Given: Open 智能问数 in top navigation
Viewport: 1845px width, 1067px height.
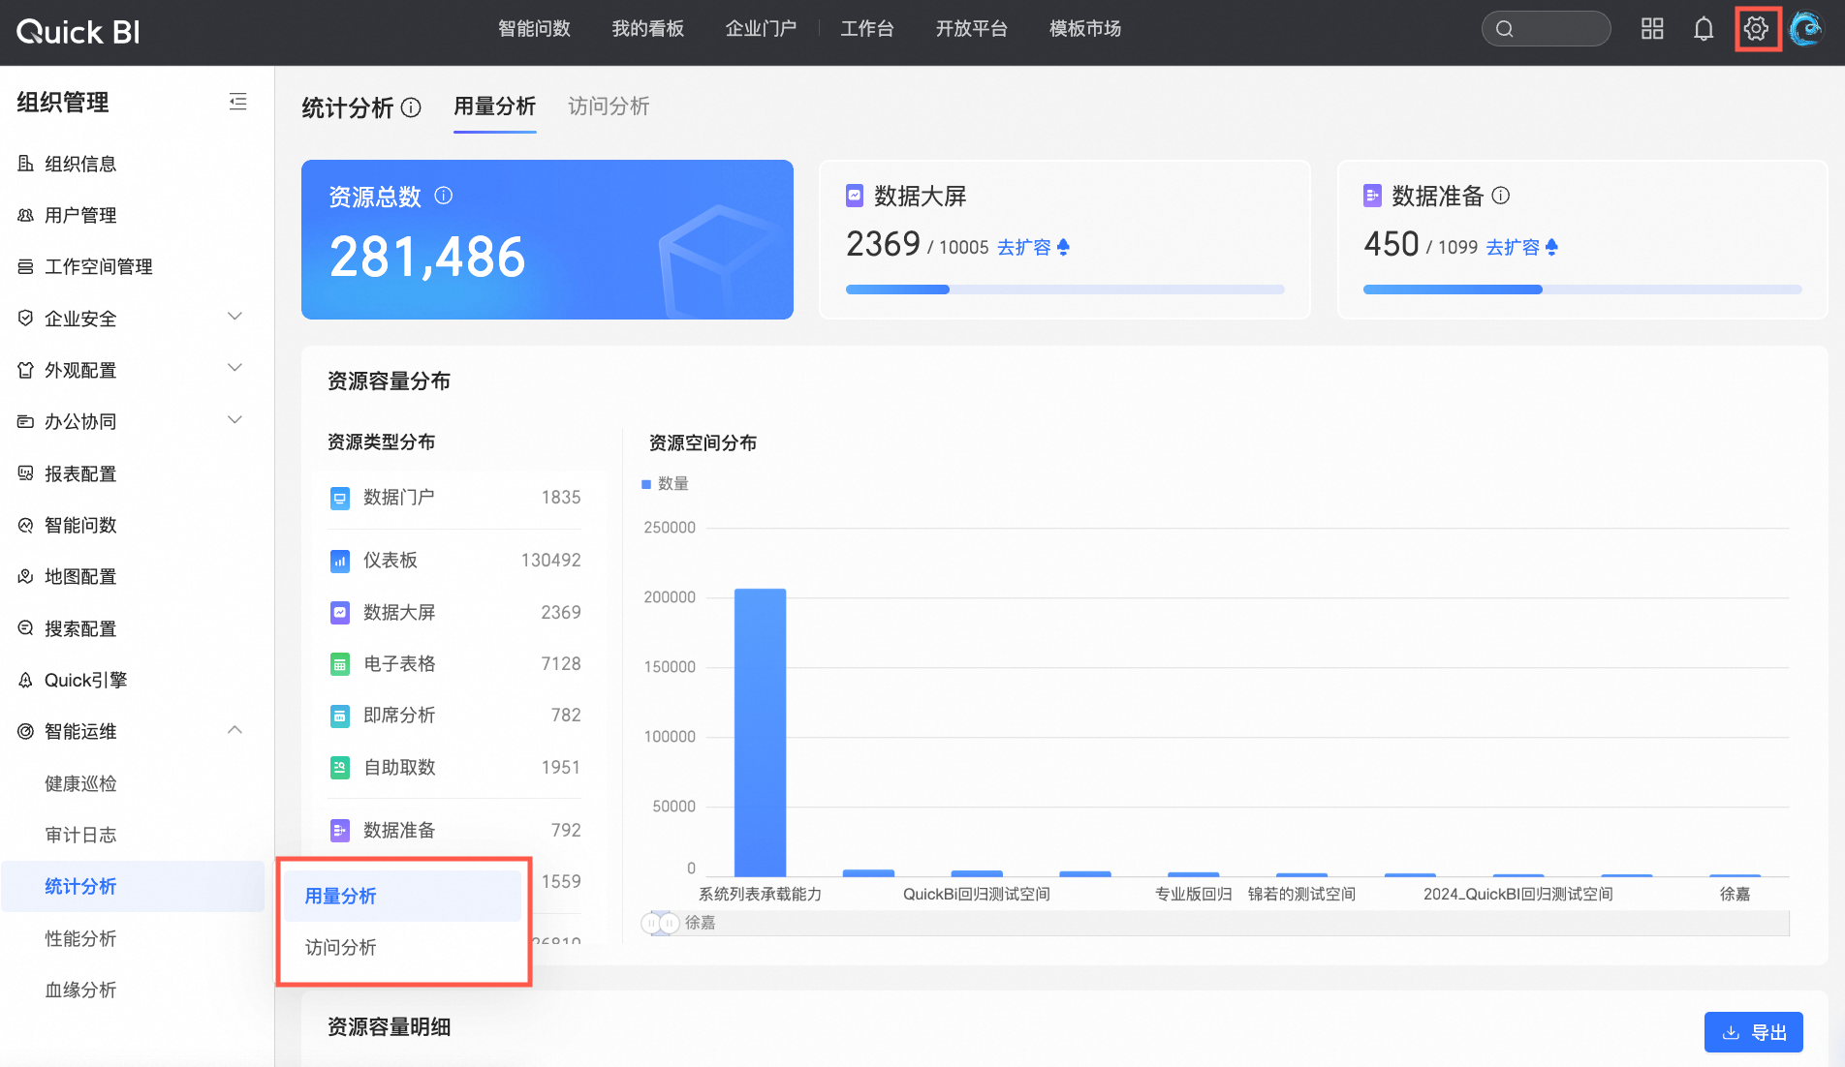Looking at the screenshot, I should tap(534, 29).
